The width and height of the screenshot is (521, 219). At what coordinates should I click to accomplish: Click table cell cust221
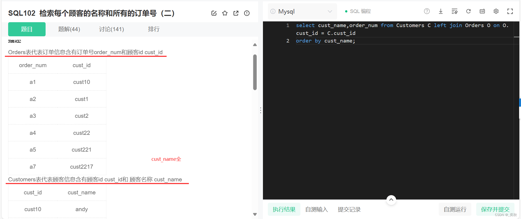[82, 150]
